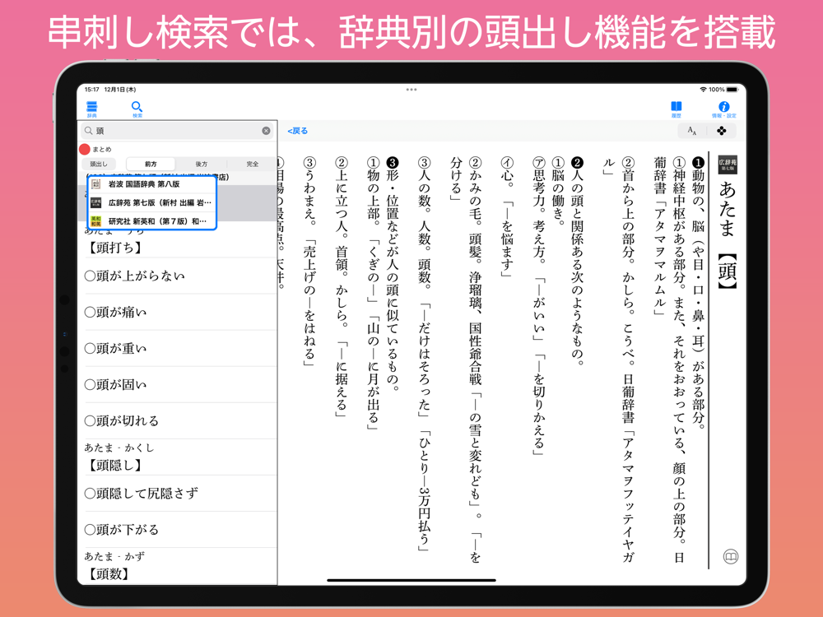Open the ○頭が上がらない entry
Image resolution: width=823 pixels, height=617 pixels.
(x=178, y=276)
